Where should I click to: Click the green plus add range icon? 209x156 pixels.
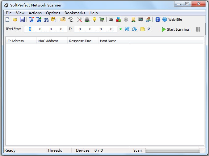tap(120, 29)
